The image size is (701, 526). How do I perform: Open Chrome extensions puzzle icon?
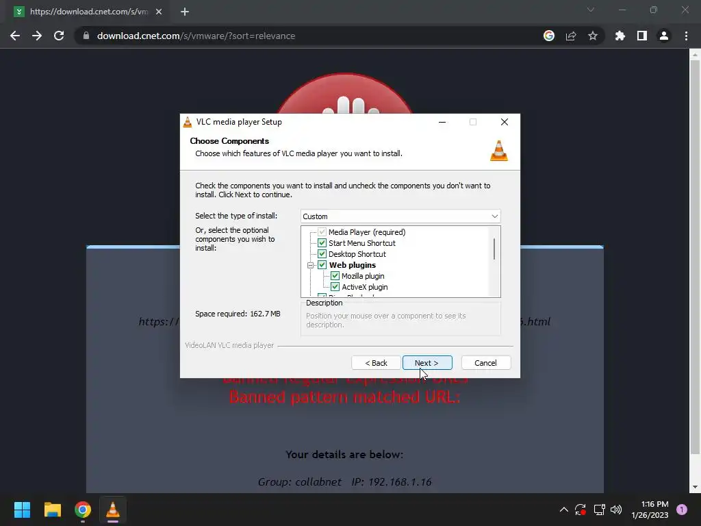click(620, 36)
